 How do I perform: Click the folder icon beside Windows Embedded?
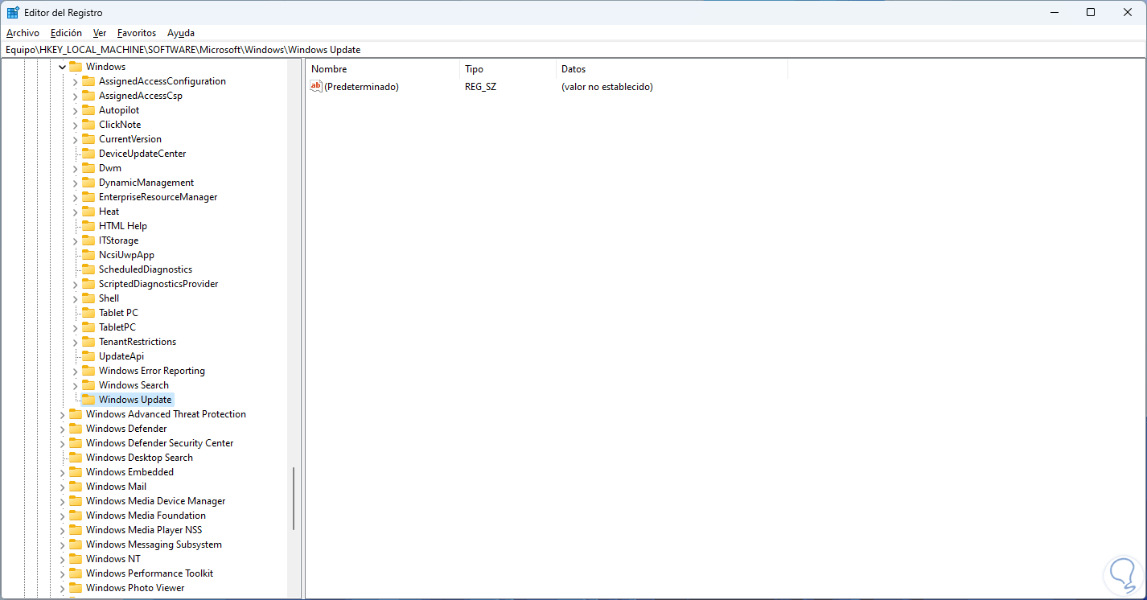pyautogui.click(x=76, y=472)
